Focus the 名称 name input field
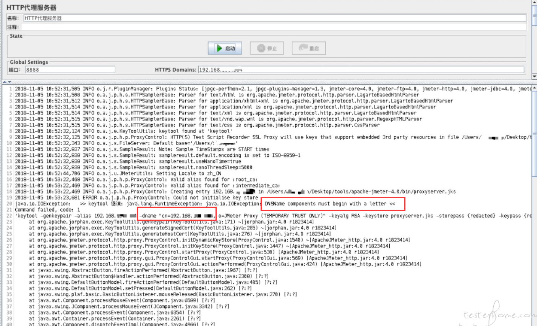Image resolution: width=538 pixels, height=326 pixels. pyautogui.click(x=275, y=18)
